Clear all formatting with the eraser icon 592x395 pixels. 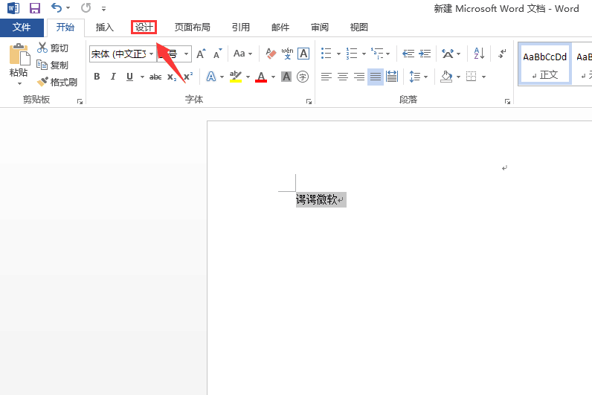(271, 54)
